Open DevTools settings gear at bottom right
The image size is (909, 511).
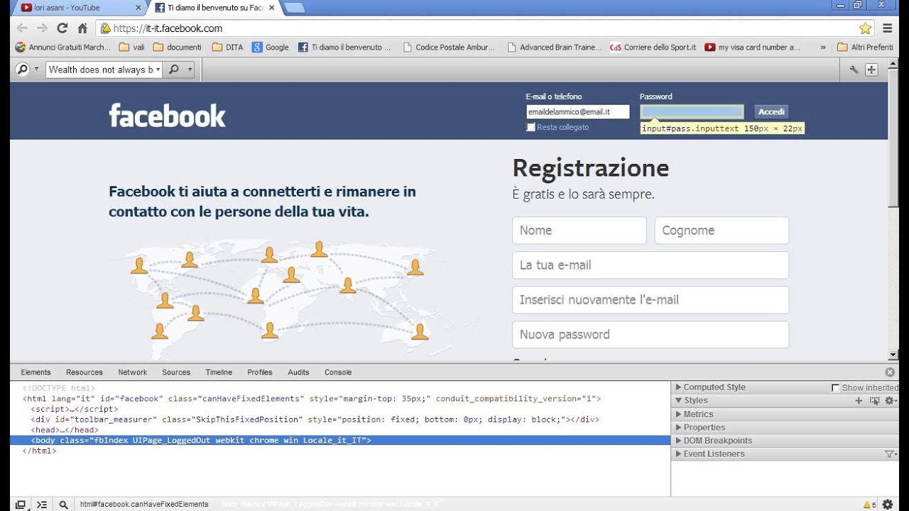pos(888,505)
